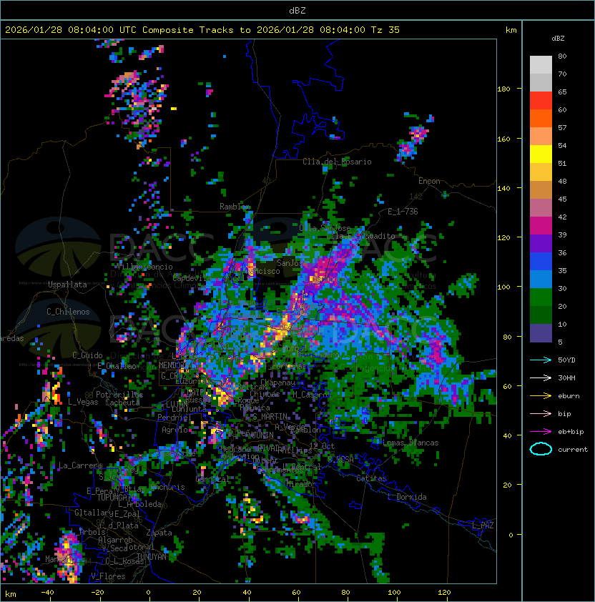
Task: Click the 'Encon' map label
Action: click(x=429, y=181)
